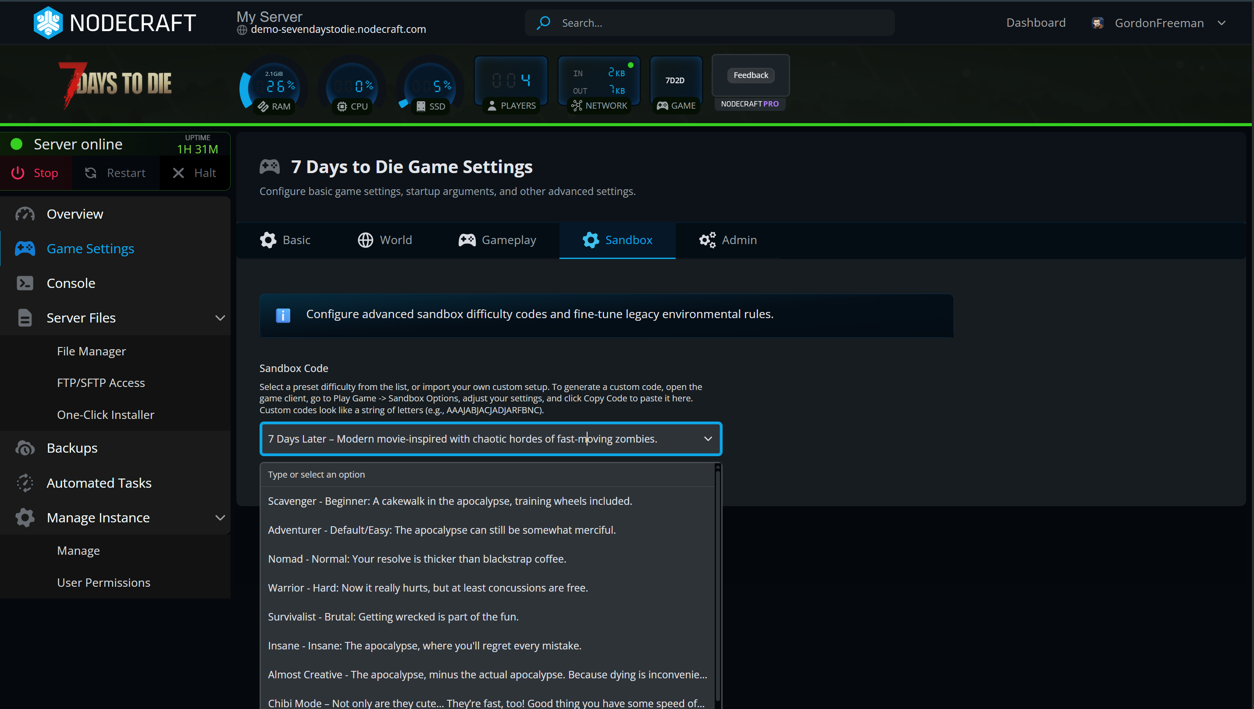Halt the server
1254x709 pixels.
click(194, 173)
